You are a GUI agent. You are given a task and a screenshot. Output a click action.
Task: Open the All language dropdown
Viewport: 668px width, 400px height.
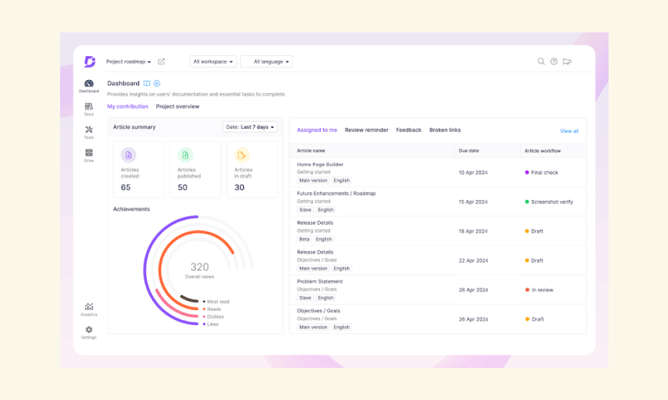click(267, 61)
